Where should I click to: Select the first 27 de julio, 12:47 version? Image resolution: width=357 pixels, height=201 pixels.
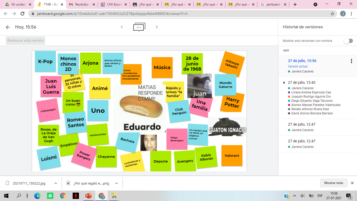click(x=302, y=125)
